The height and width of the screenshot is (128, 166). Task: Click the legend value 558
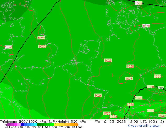54,127
